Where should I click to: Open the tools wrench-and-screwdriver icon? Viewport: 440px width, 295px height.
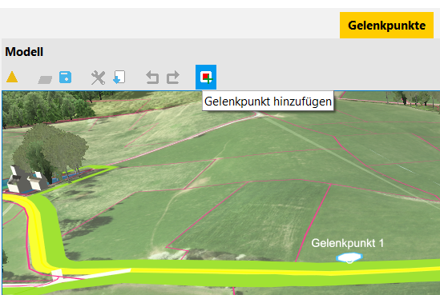click(x=99, y=78)
